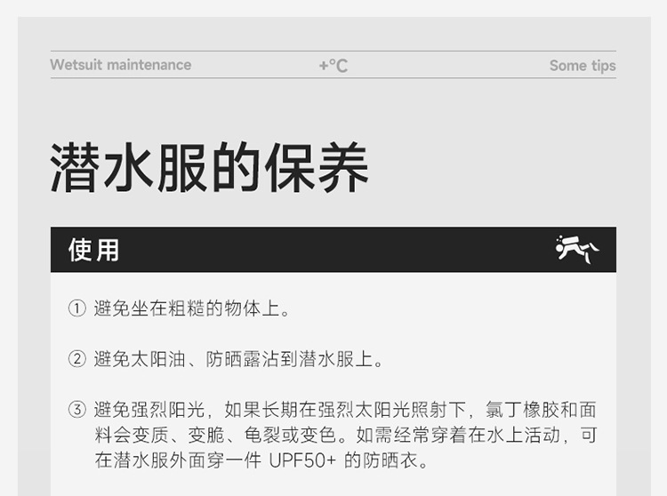Click tip text about 太阳油、防晒露
667x496 pixels.
(238, 359)
